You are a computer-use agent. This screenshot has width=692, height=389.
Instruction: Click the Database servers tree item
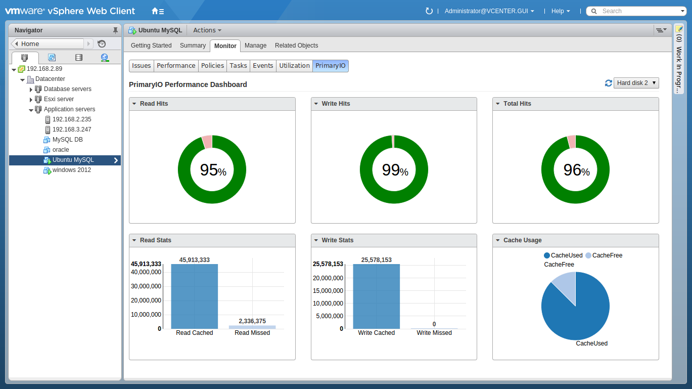pyautogui.click(x=68, y=89)
